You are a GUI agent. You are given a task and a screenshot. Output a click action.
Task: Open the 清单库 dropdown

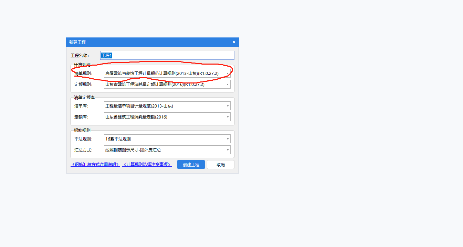pyautogui.click(x=167, y=106)
